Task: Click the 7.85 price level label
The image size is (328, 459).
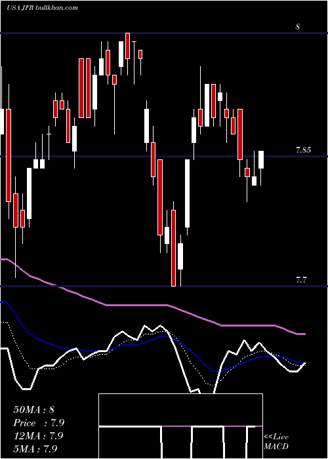Action: 303,150
